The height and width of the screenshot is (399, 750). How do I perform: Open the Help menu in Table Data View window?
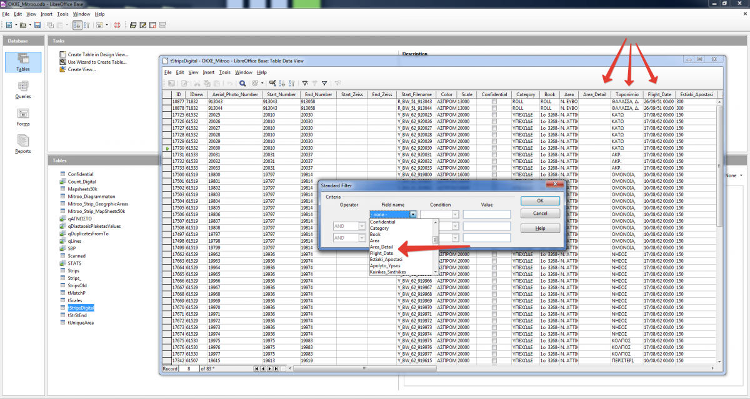pos(262,72)
